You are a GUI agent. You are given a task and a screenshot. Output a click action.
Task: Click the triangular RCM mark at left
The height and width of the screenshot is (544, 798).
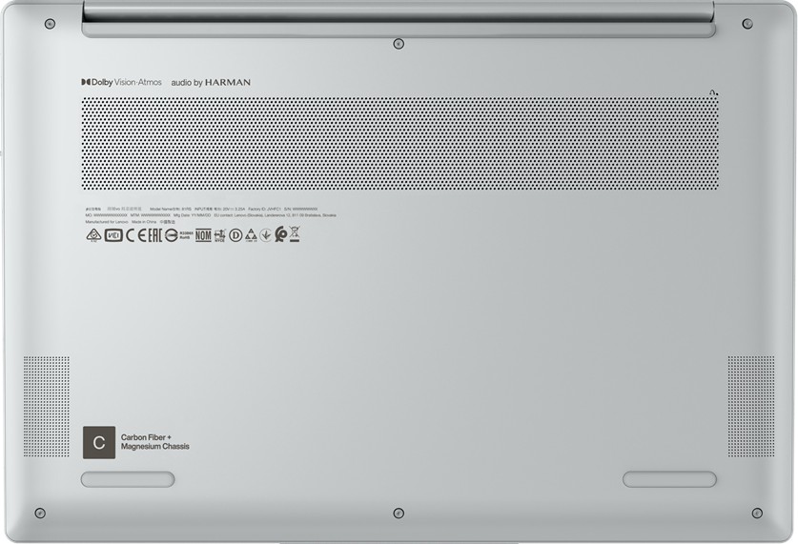[x=93, y=235]
